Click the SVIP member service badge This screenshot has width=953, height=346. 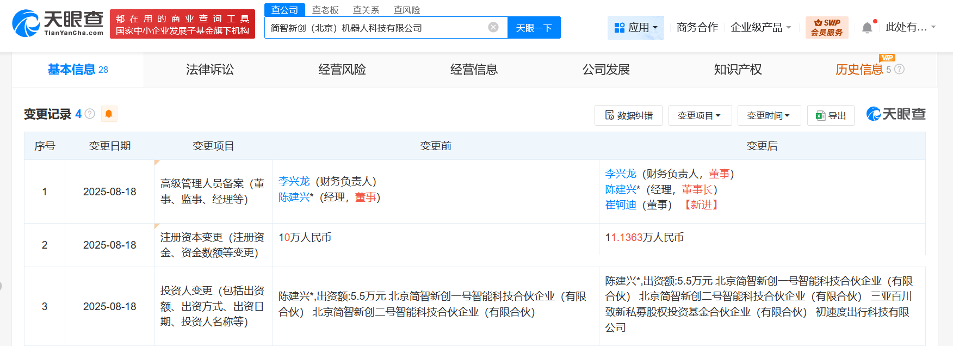tap(826, 27)
